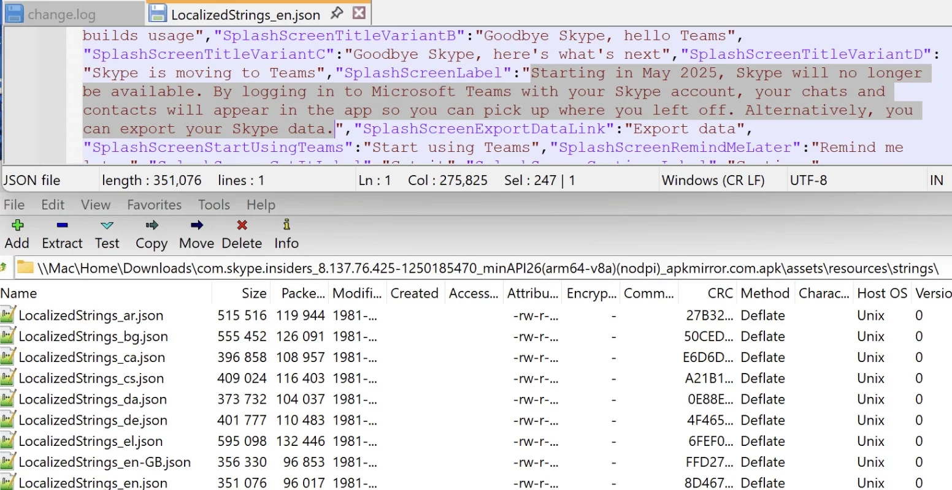Viewport: 952px width, 490px height.
Task: Click the Add toolbar icon
Action: 17,226
